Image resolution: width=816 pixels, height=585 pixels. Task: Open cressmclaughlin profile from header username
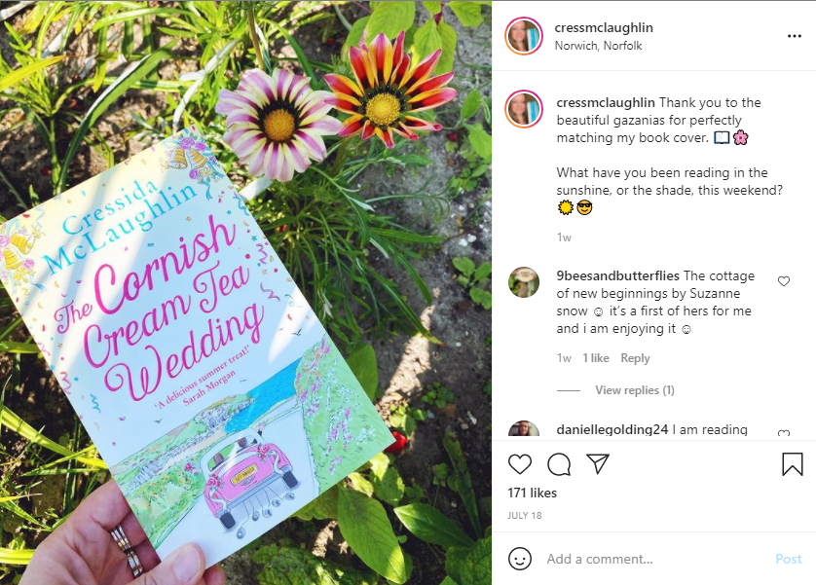[604, 27]
